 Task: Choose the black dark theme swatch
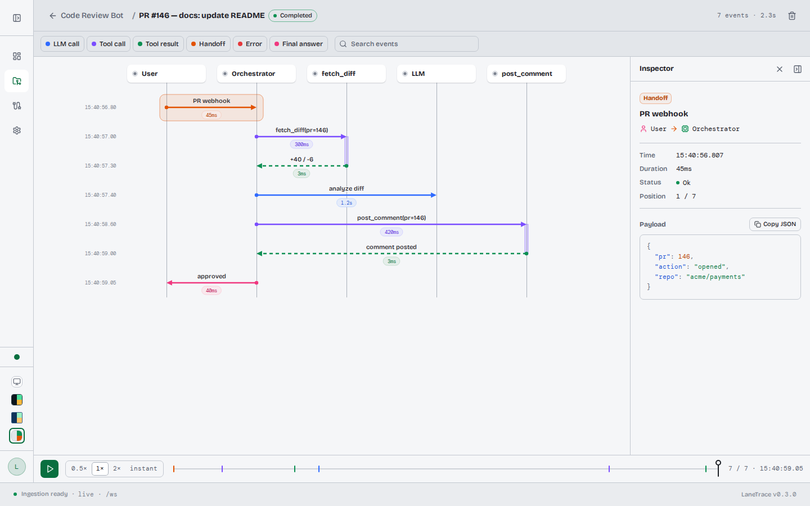pyautogui.click(x=17, y=400)
